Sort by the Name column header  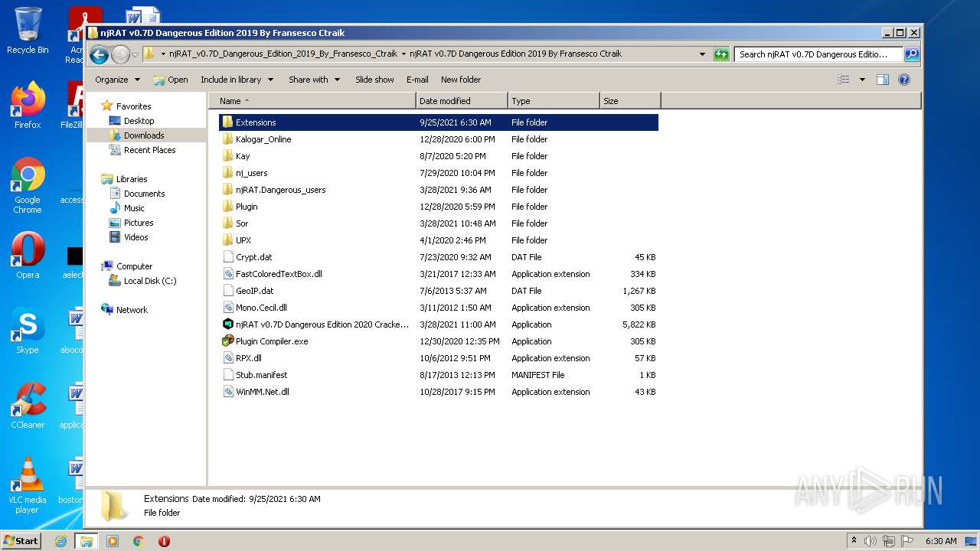312,101
